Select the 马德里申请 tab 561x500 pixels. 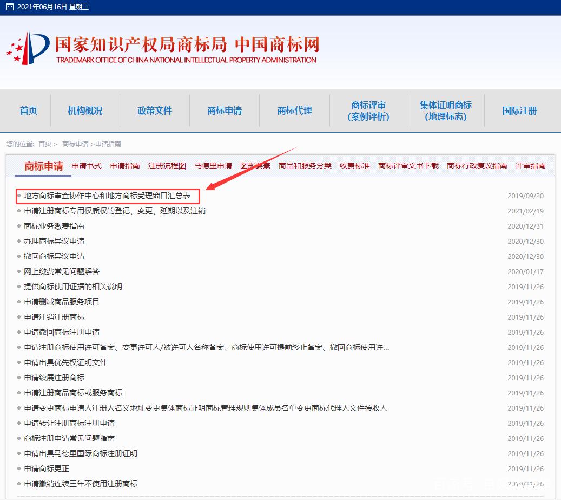[213, 166]
